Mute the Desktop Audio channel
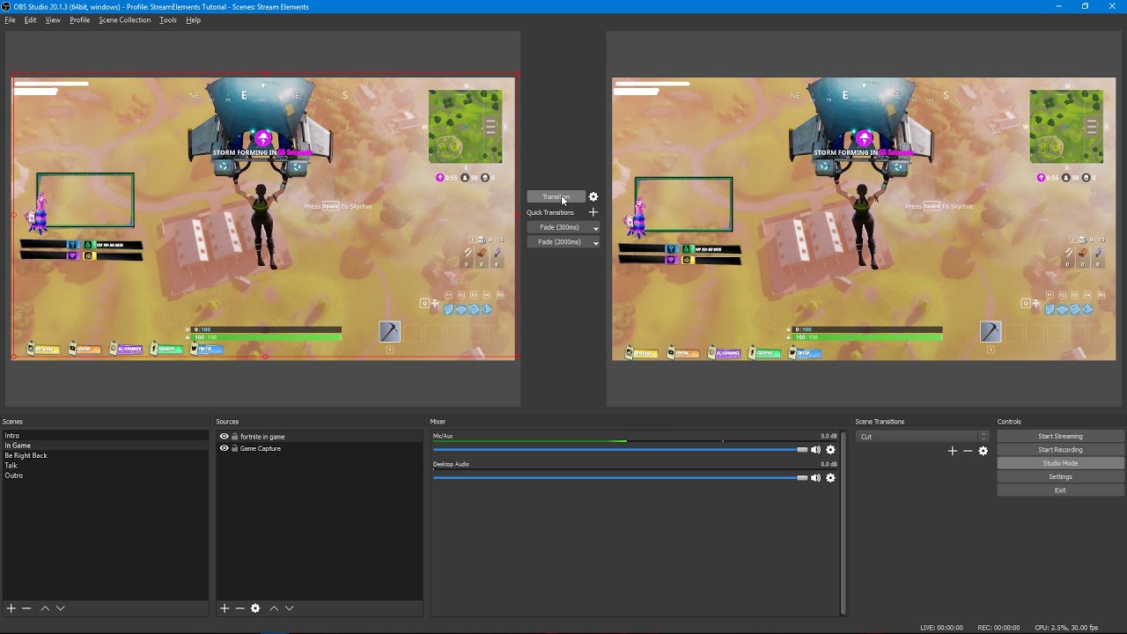This screenshot has height=634, width=1127. [815, 478]
